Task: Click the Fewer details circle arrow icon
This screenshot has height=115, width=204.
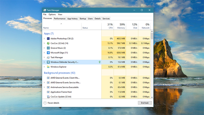Action: click(45, 103)
